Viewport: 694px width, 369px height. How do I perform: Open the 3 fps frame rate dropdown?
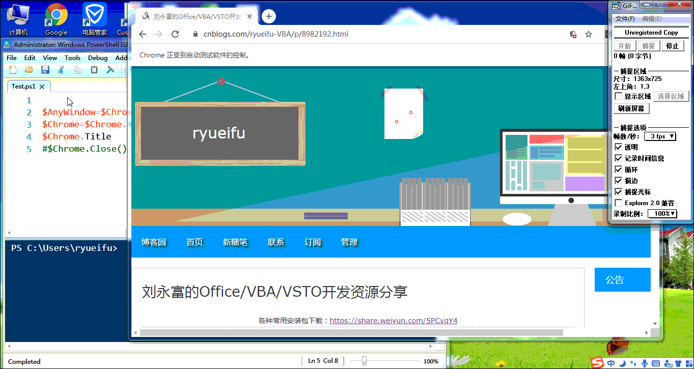point(660,136)
